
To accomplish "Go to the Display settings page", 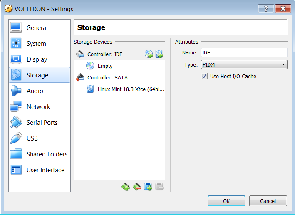I will 40,59.
